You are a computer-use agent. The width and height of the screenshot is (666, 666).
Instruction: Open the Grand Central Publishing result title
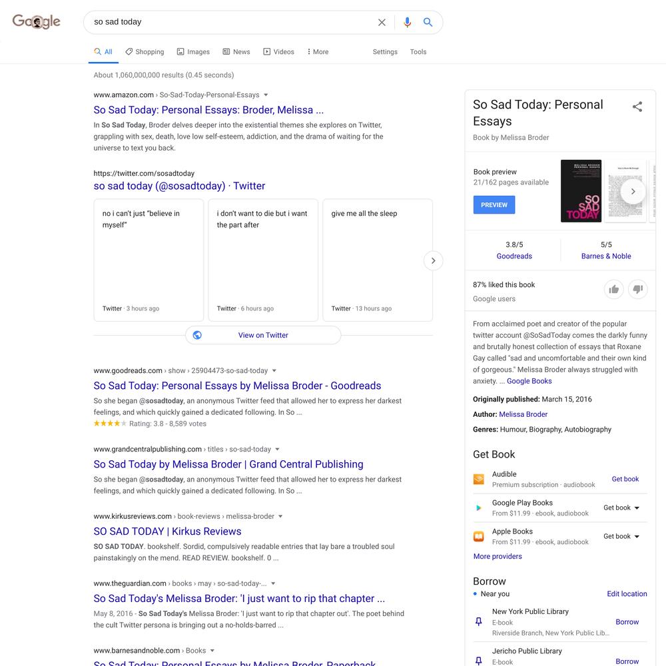click(228, 464)
